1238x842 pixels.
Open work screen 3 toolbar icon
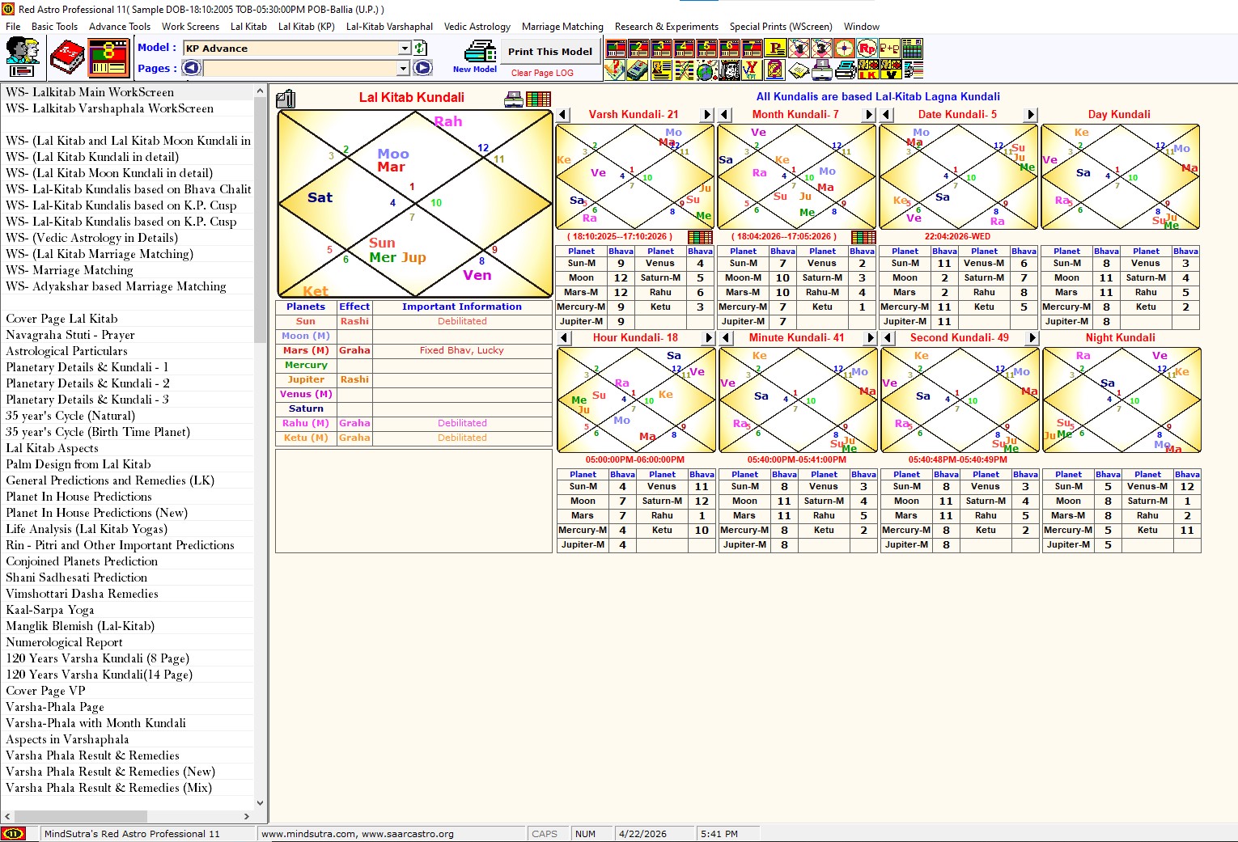tap(661, 49)
